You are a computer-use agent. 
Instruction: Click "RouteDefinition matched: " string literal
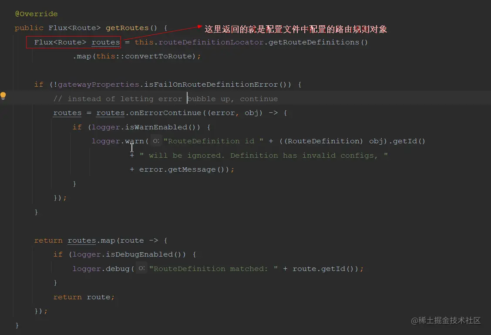[213, 268]
